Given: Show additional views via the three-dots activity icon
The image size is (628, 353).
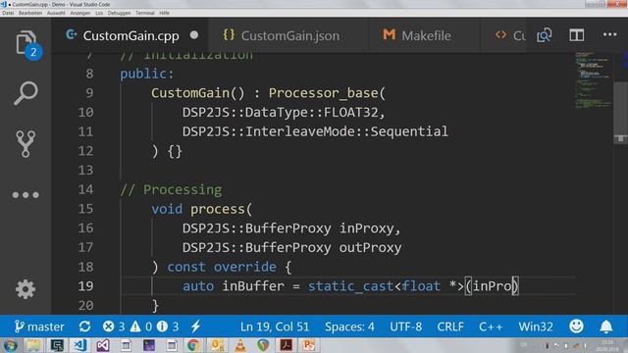Looking at the screenshot, I should 26,195.
